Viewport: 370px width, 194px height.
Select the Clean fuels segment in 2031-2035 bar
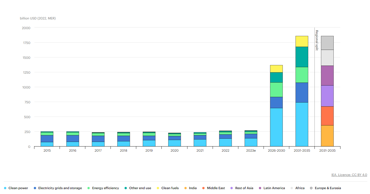pyautogui.click(x=302, y=41)
